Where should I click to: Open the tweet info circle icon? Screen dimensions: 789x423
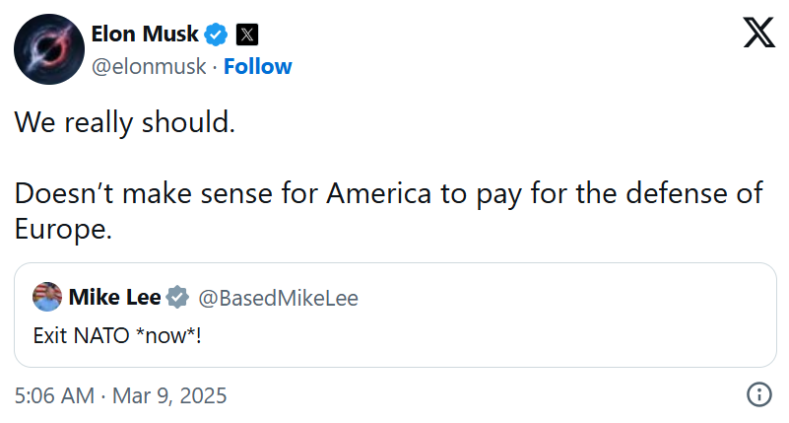758,395
